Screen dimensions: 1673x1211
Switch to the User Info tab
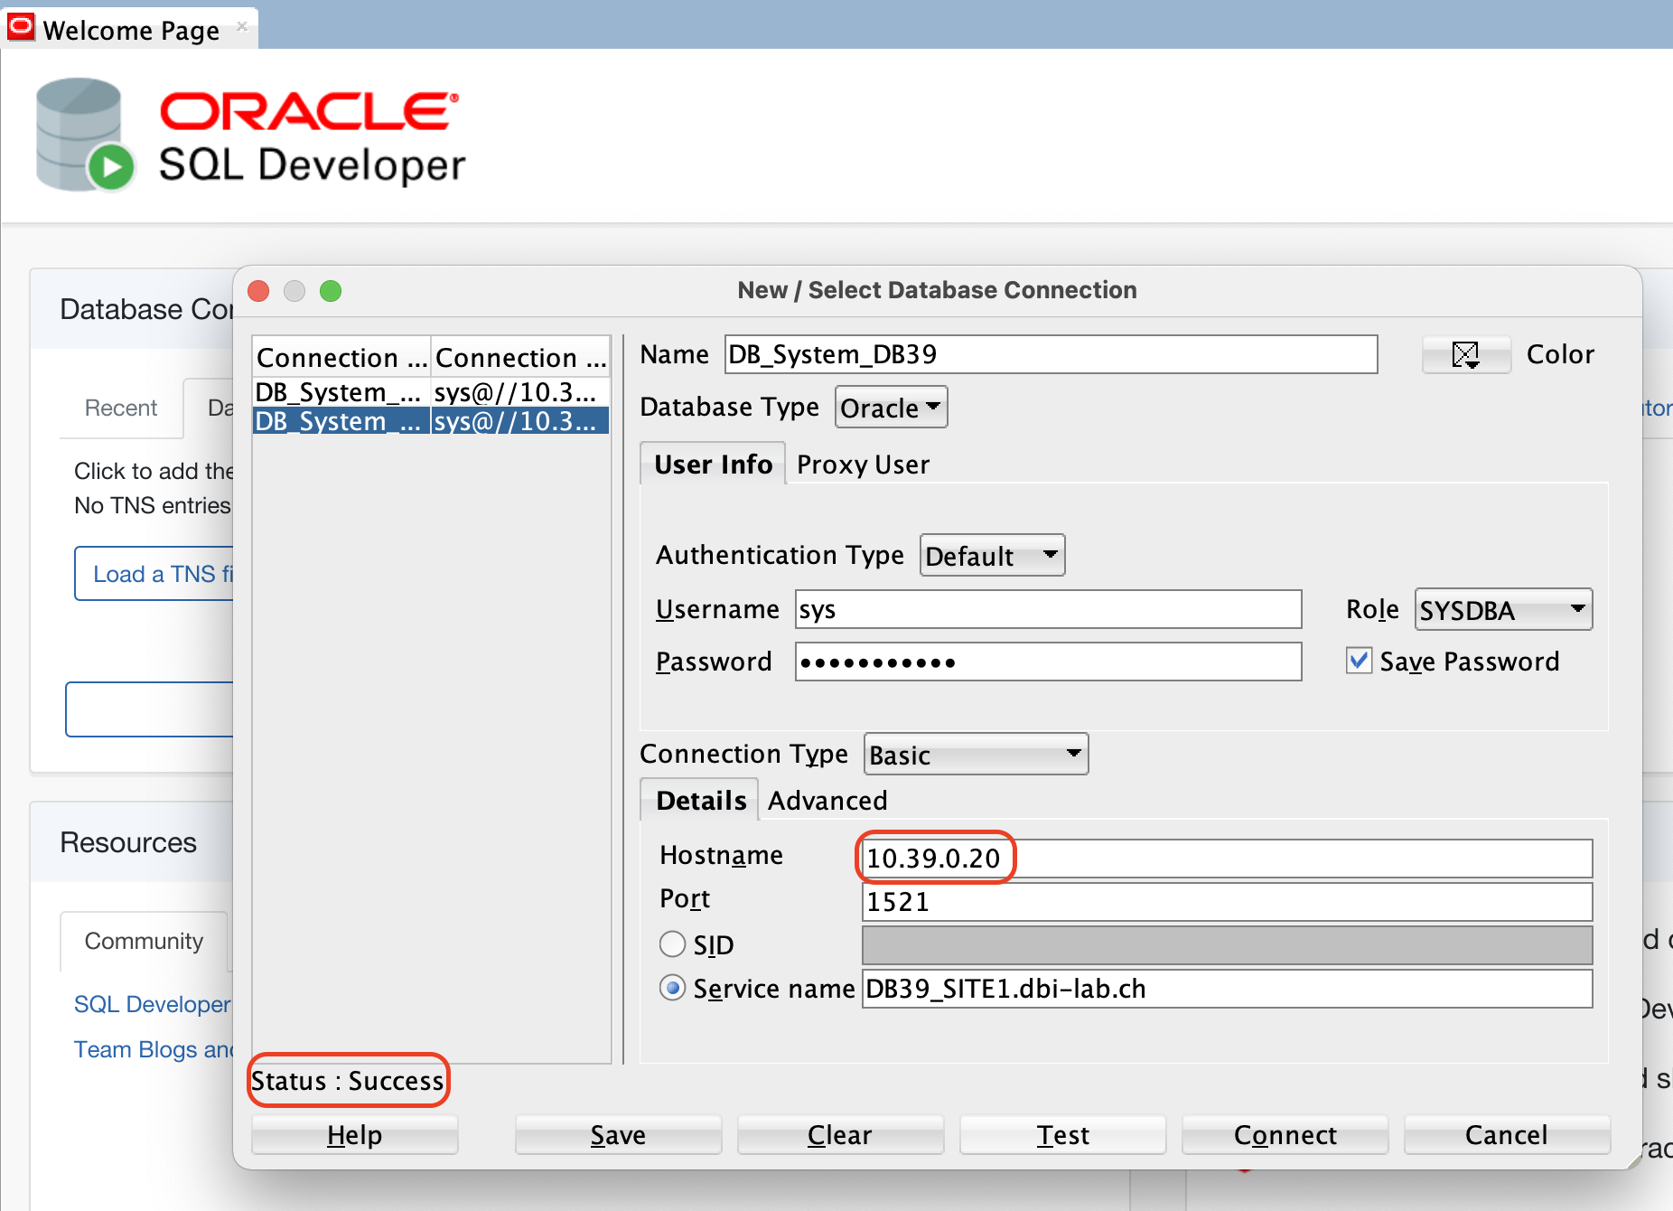click(713, 464)
